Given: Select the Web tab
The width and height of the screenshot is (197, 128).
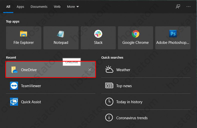Looking at the screenshot, I should pos(57,7).
